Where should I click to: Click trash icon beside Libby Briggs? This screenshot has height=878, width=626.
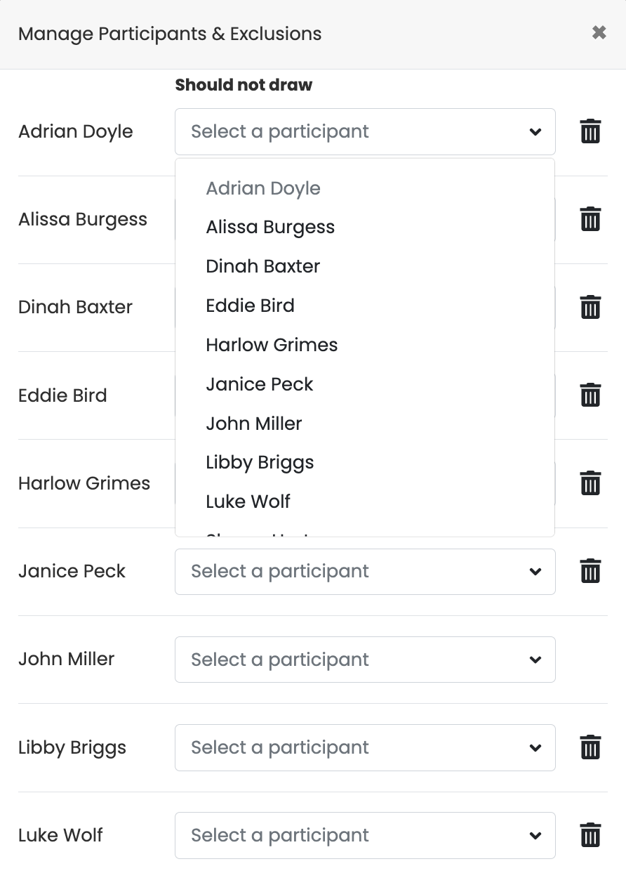click(x=590, y=747)
